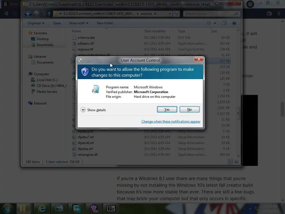The height and width of the screenshot is (214, 285).
Task: Open the Brave browser taskbar icon
Action: pos(94,208)
